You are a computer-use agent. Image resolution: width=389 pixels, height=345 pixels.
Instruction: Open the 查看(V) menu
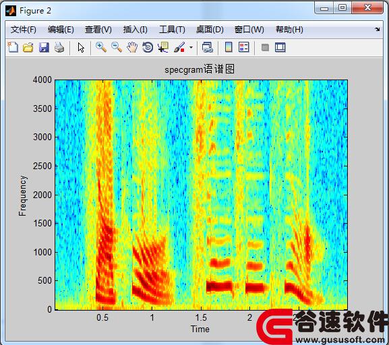click(98, 30)
